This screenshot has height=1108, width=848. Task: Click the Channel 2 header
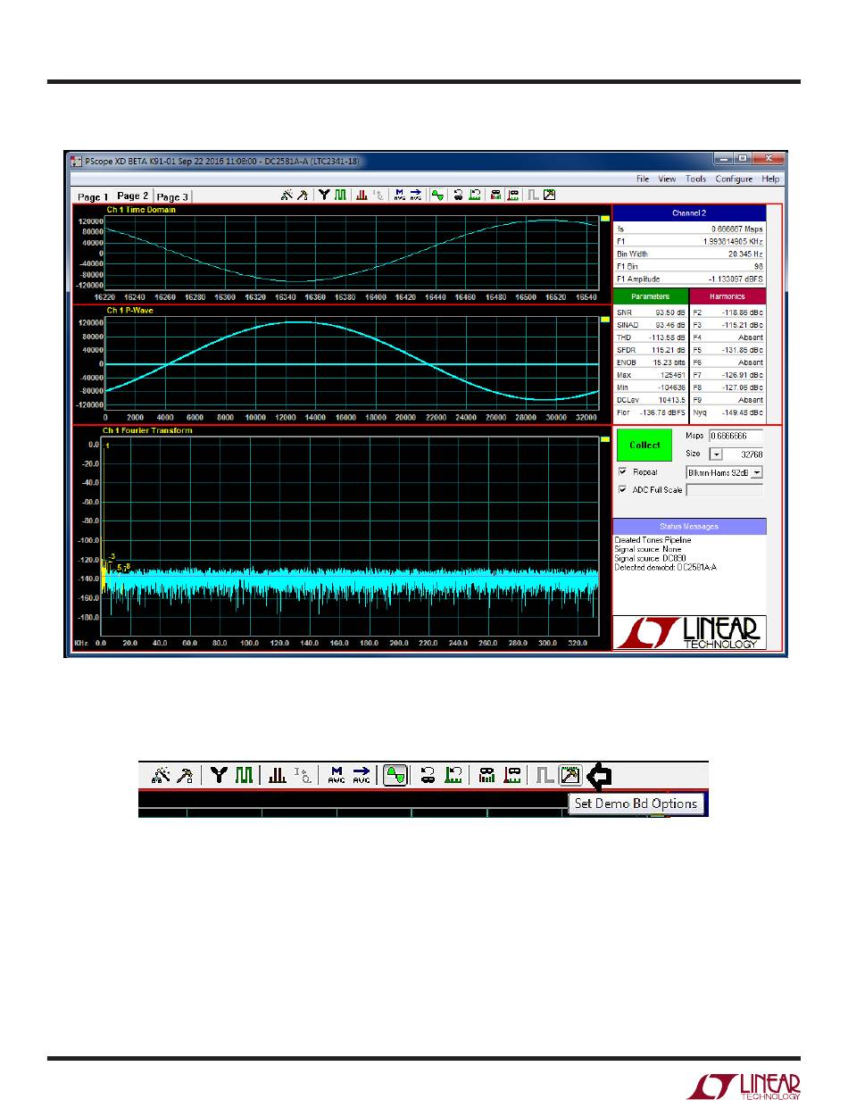click(689, 213)
